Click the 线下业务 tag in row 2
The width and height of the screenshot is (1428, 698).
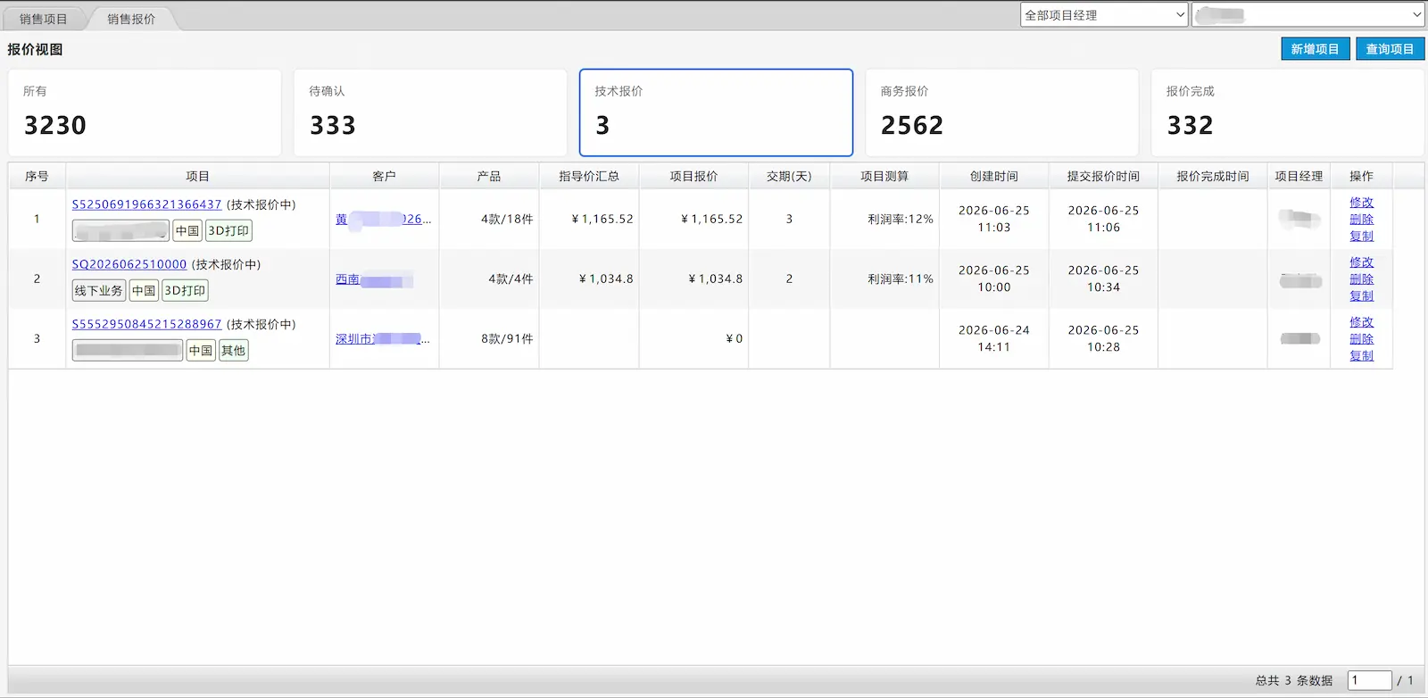click(98, 291)
